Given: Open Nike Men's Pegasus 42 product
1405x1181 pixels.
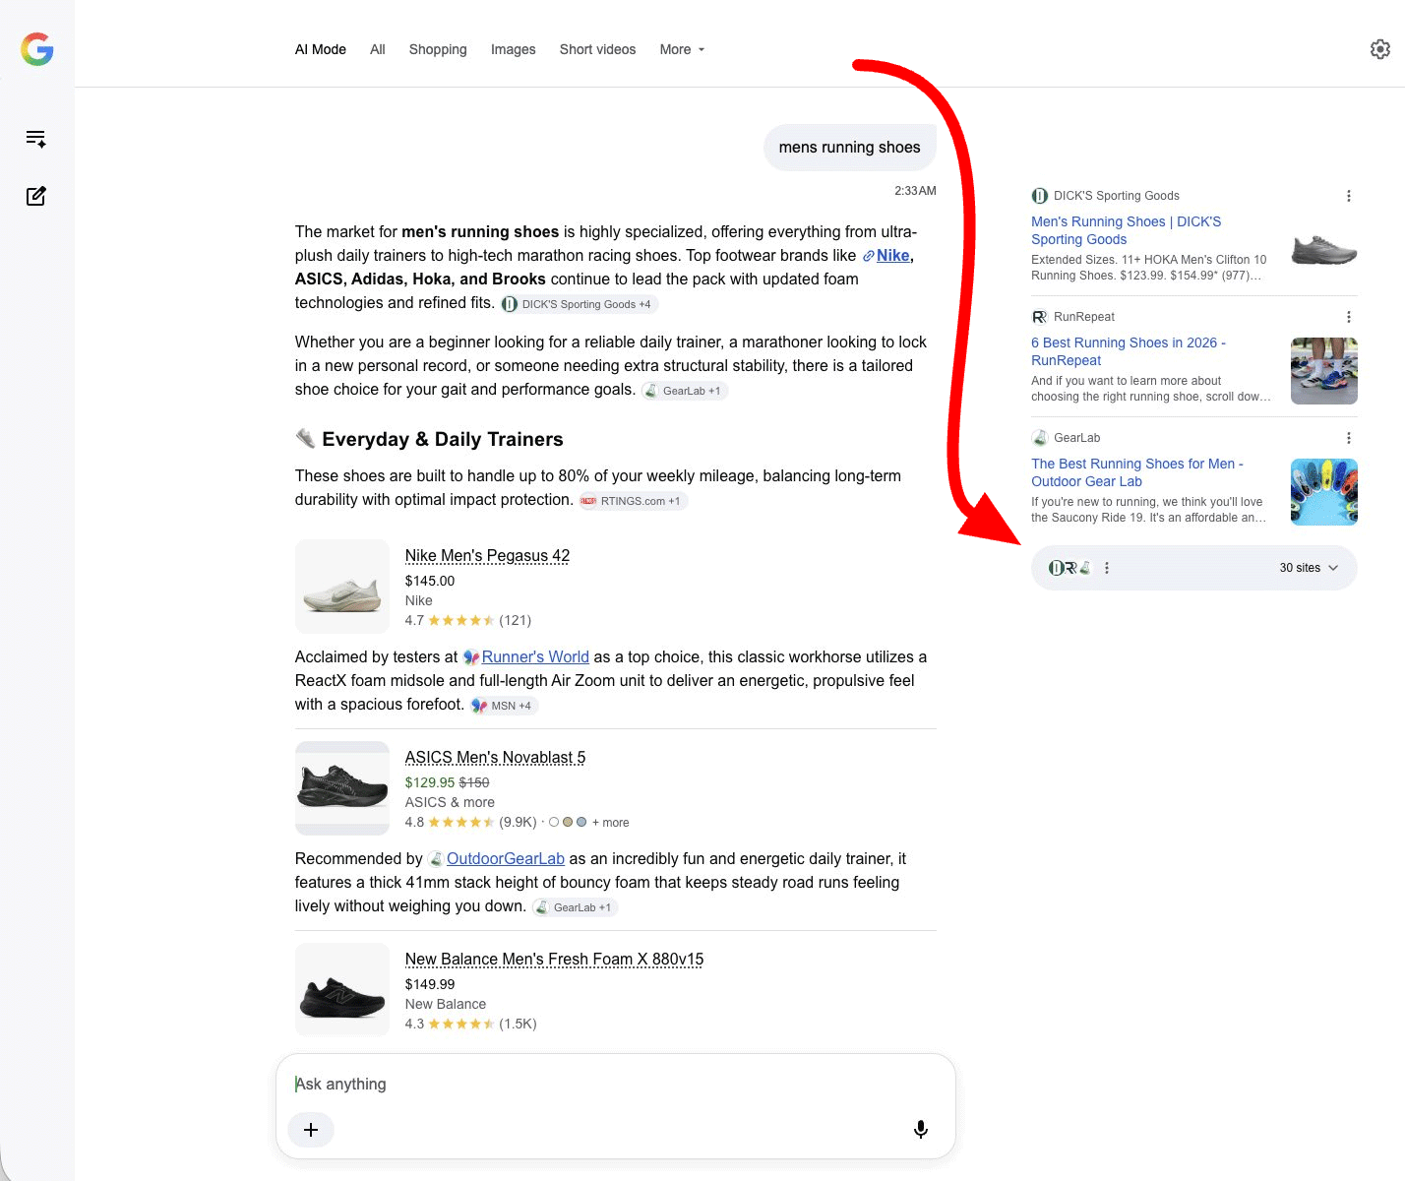Looking at the screenshot, I should point(487,556).
